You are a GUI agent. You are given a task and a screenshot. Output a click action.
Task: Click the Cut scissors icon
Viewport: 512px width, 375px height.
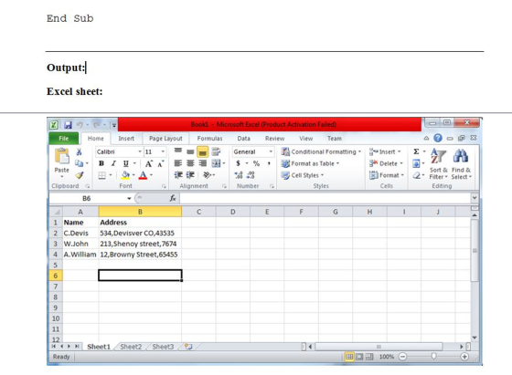click(79, 151)
